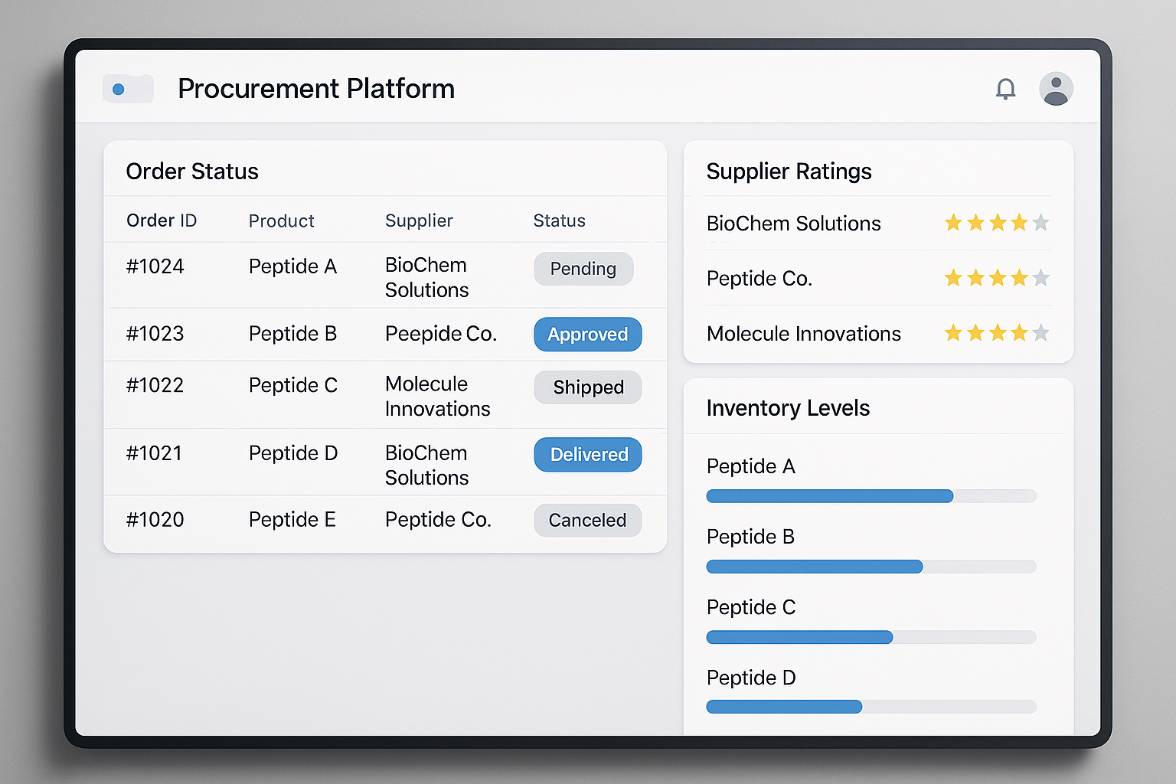Screen dimensions: 1176x784
Task: Select the Order Status panel heading
Action: [192, 171]
